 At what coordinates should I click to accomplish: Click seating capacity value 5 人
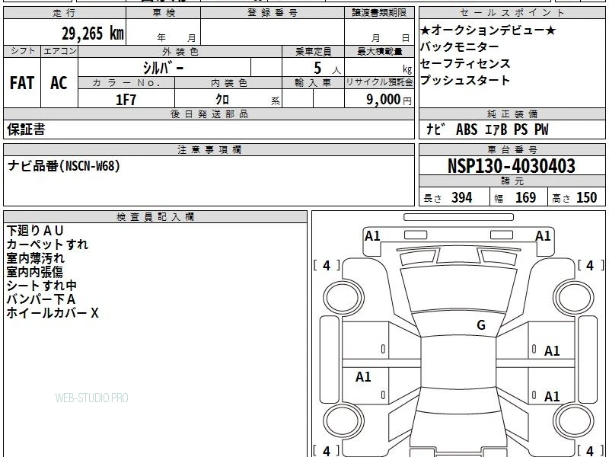tap(327, 69)
